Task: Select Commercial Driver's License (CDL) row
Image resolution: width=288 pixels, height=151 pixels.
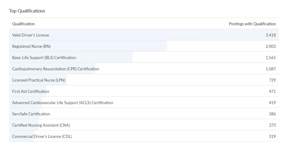Action: [x=42, y=136]
